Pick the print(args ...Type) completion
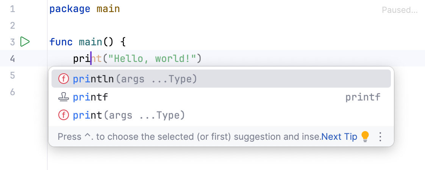Viewport: 425px width, 170px height. [129, 115]
